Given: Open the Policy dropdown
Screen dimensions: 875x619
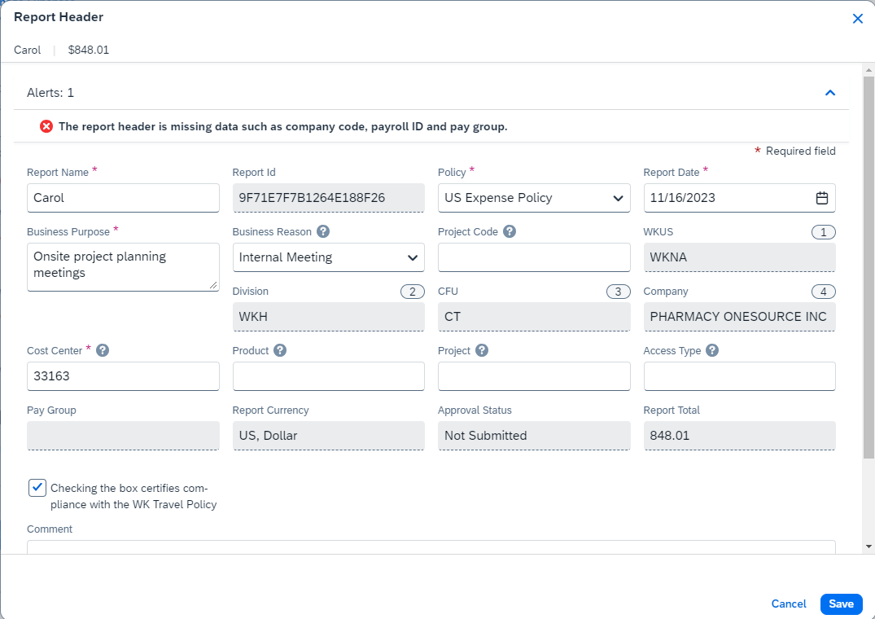Looking at the screenshot, I should click(x=534, y=198).
